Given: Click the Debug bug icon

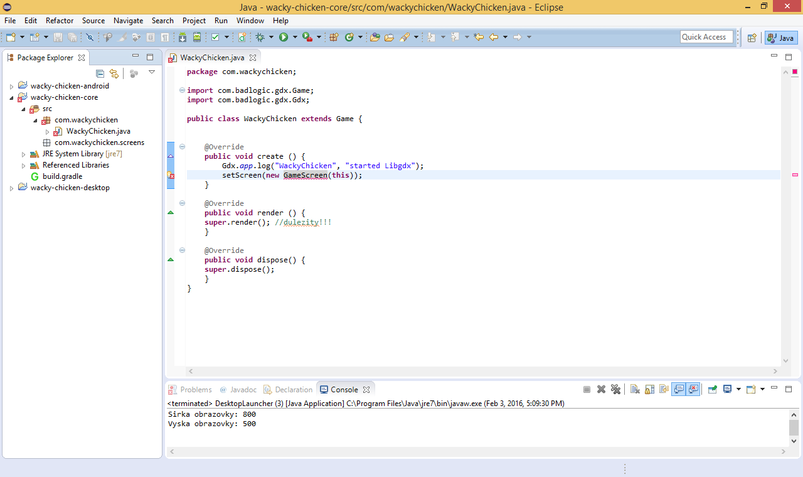Looking at the screenshot, I should tap(260, 38).
